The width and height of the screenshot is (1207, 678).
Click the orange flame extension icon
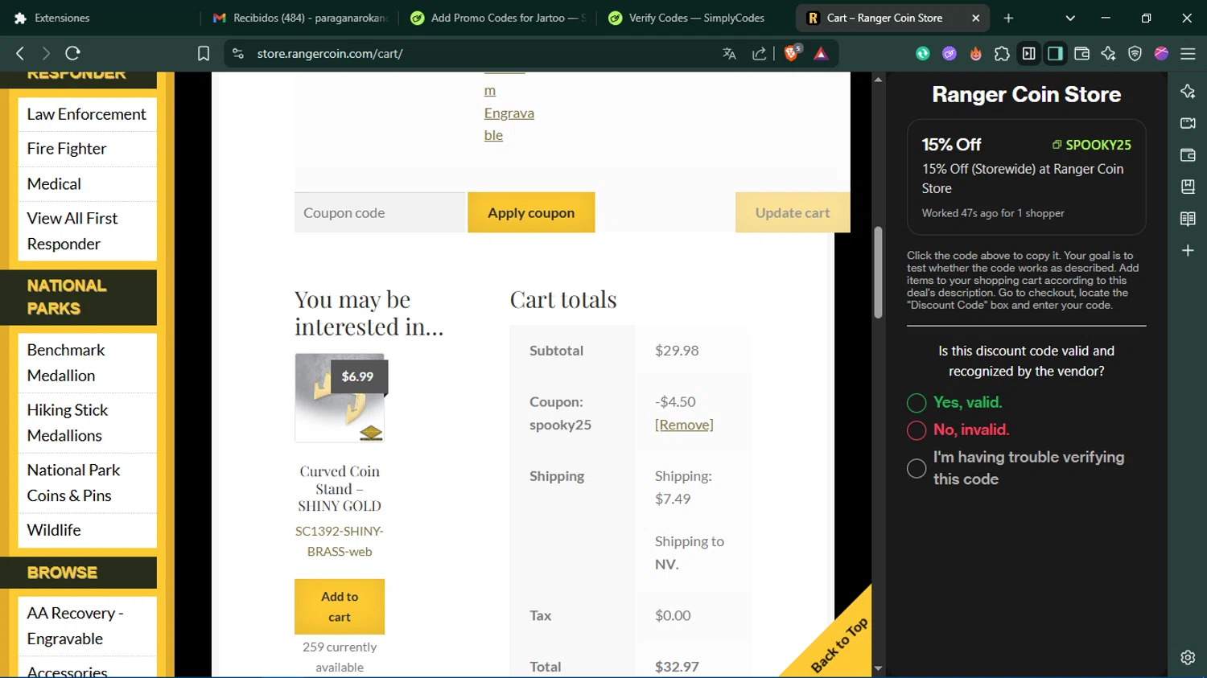pos(975,53)
